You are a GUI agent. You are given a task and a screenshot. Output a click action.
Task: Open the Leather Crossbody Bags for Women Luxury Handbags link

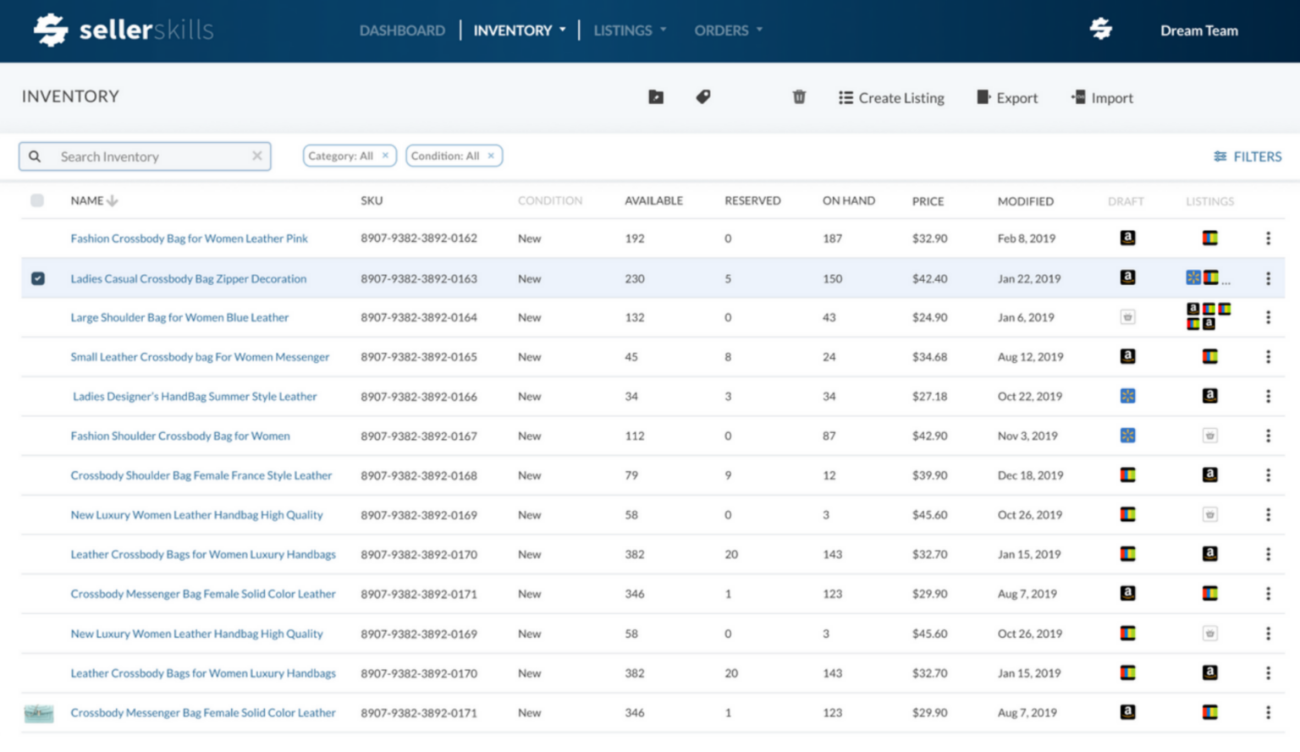203,554
